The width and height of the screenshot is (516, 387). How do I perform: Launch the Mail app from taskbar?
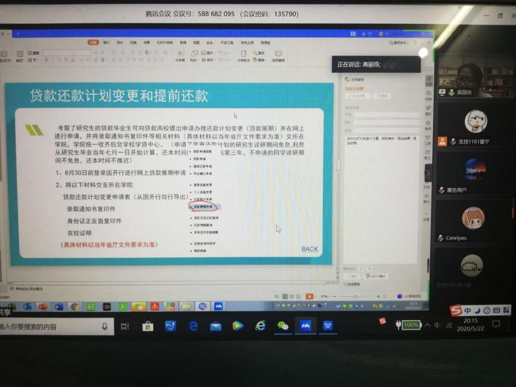tap(215, 326)
